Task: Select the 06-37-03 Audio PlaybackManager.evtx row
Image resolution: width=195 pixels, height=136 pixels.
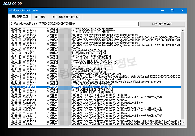Action: pos(95,82)
